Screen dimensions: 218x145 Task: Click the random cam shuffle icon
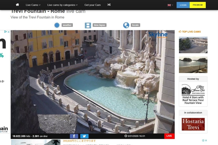109,5
